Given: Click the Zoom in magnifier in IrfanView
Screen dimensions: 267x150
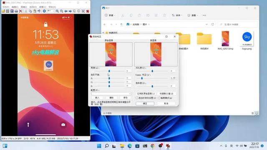Looking at the screenshot, I should point(57,11).
